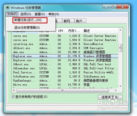Click the 18,996 K memory value

[x=74, y=52]
